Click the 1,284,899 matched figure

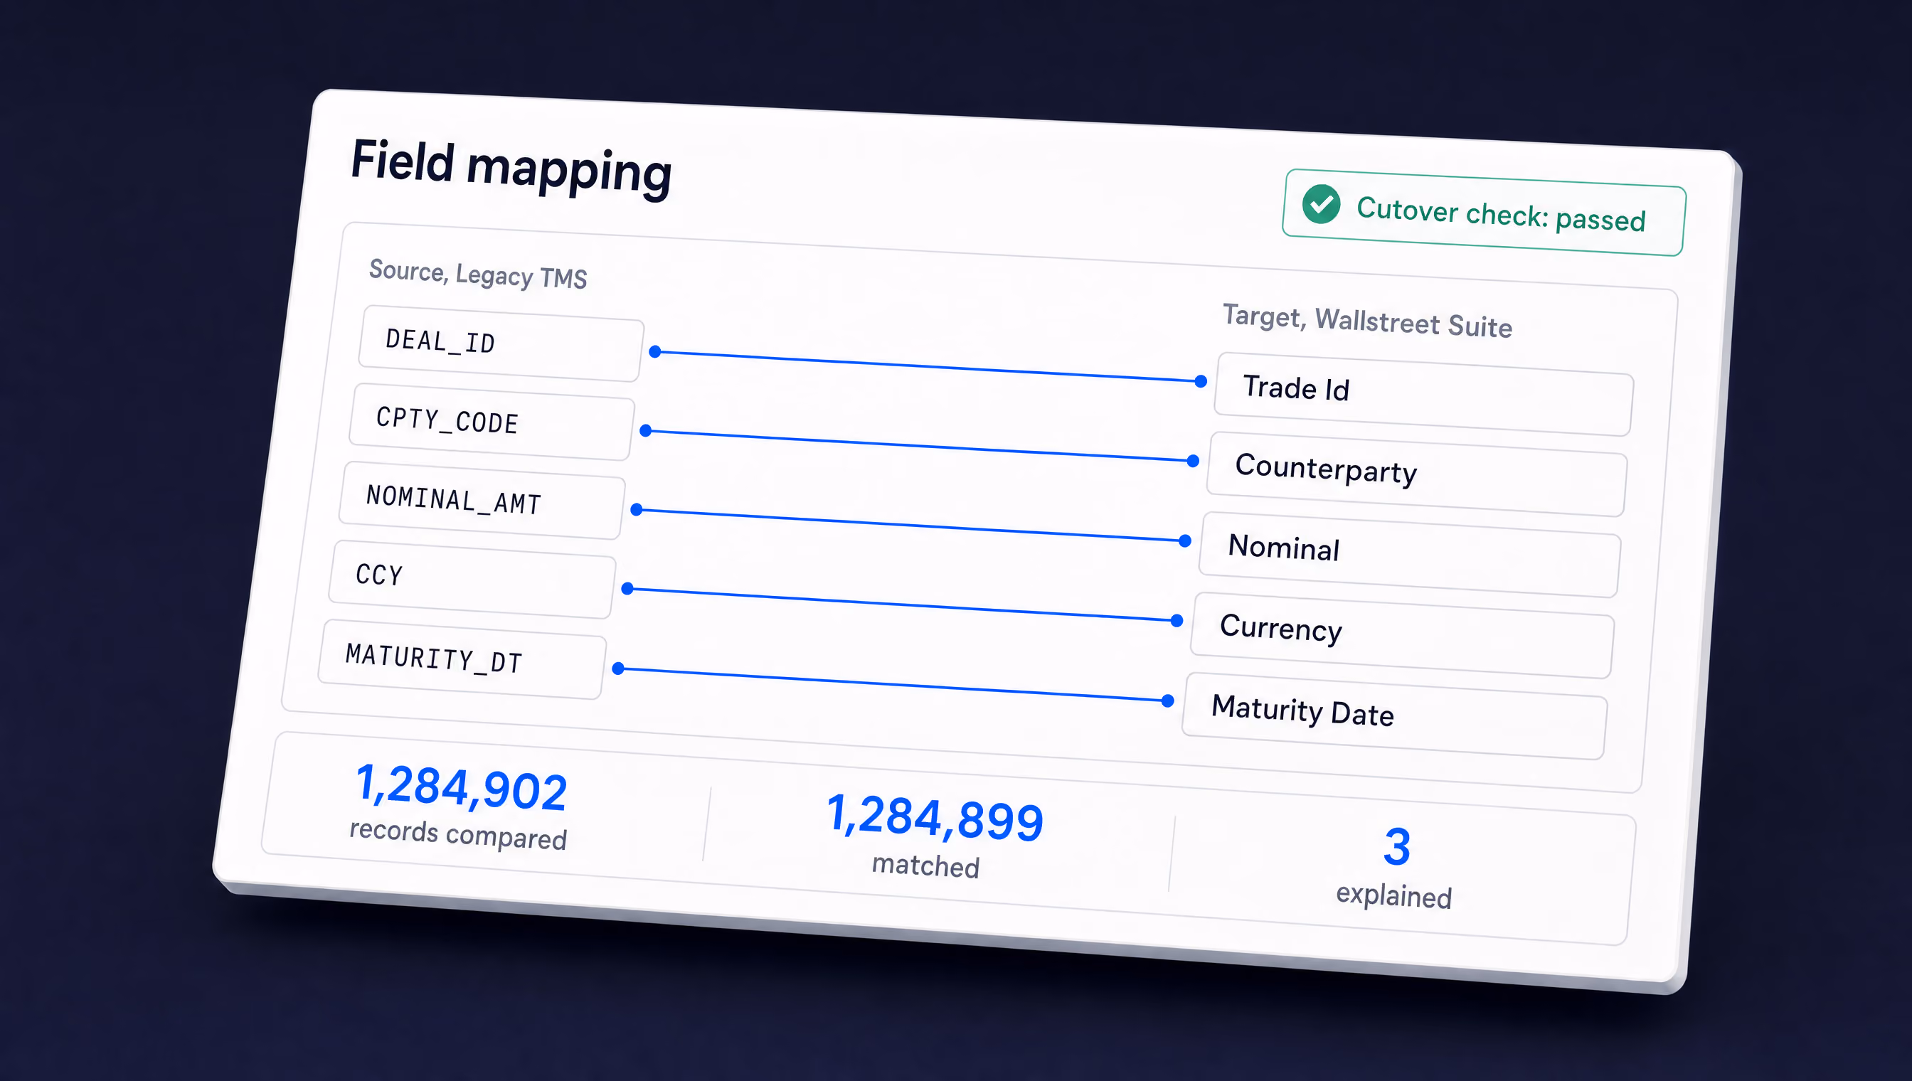935,817
